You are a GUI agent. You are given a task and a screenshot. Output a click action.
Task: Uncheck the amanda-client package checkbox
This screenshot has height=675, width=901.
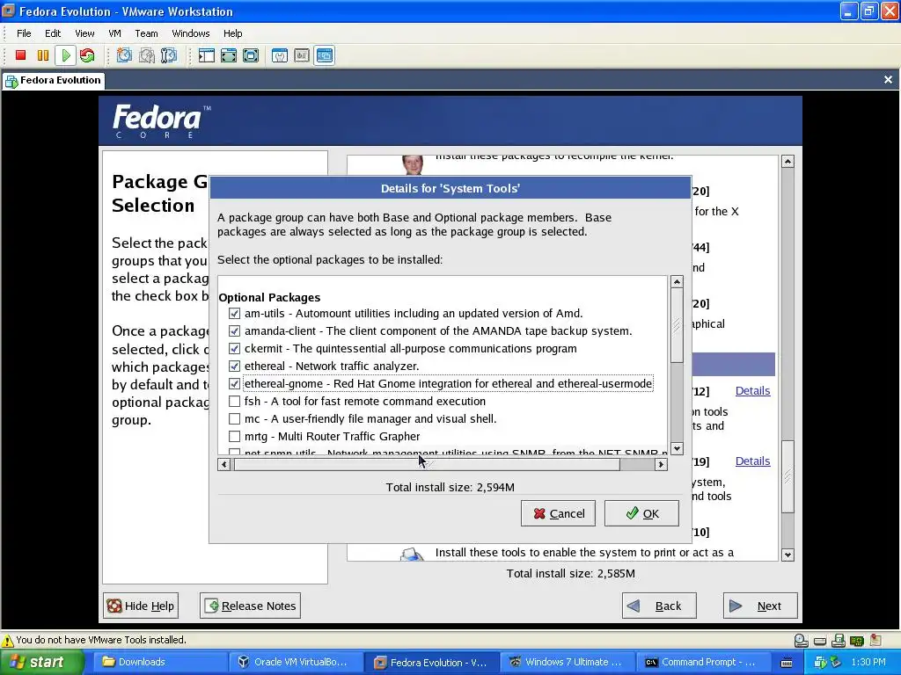coord(234,331)
